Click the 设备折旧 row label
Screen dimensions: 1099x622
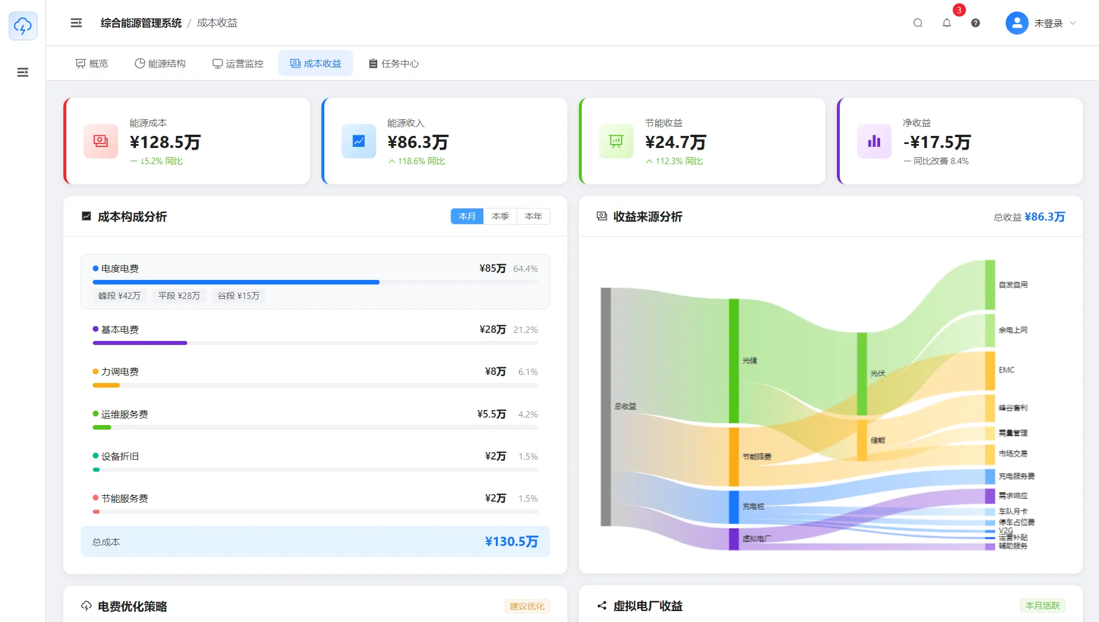[120, 456]
